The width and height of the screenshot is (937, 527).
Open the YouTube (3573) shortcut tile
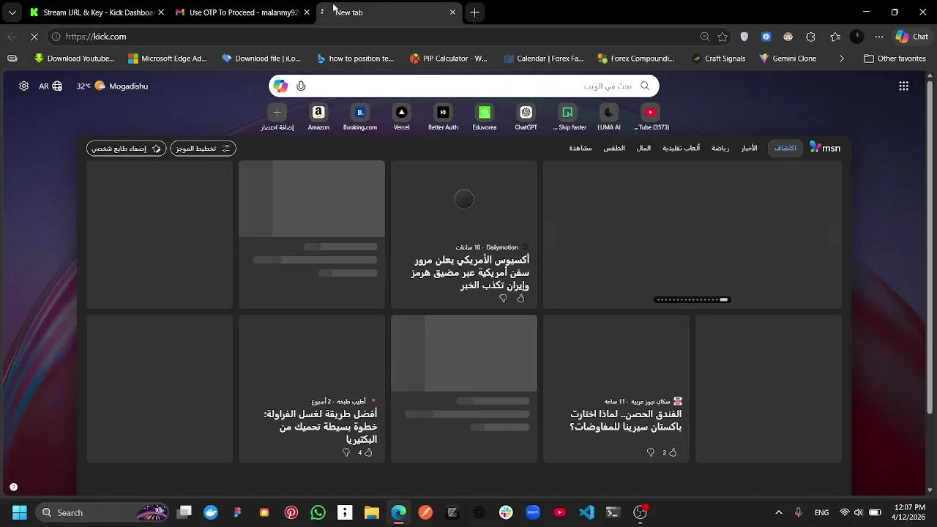pos(651,117)
